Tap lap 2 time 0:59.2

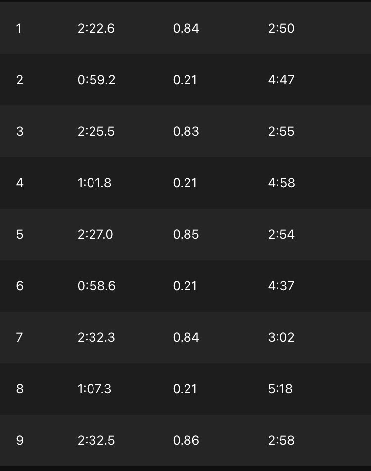96,80
